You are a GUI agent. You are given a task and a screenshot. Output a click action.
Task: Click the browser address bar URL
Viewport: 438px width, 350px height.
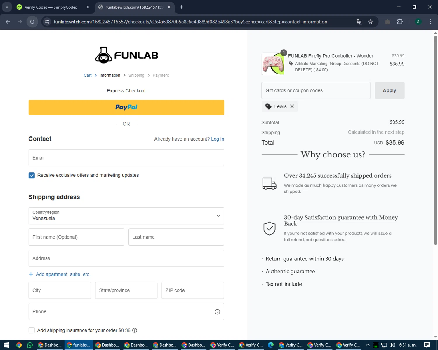pos(190,22)
